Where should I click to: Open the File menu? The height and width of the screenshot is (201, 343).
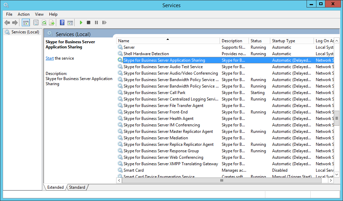pos(9,14)
